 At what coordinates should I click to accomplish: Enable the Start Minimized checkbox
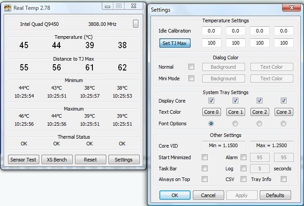(x=204, y=157)
